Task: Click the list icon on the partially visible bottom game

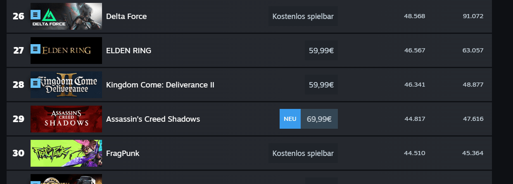Action: pyautogui.click(x=35, y=182)
